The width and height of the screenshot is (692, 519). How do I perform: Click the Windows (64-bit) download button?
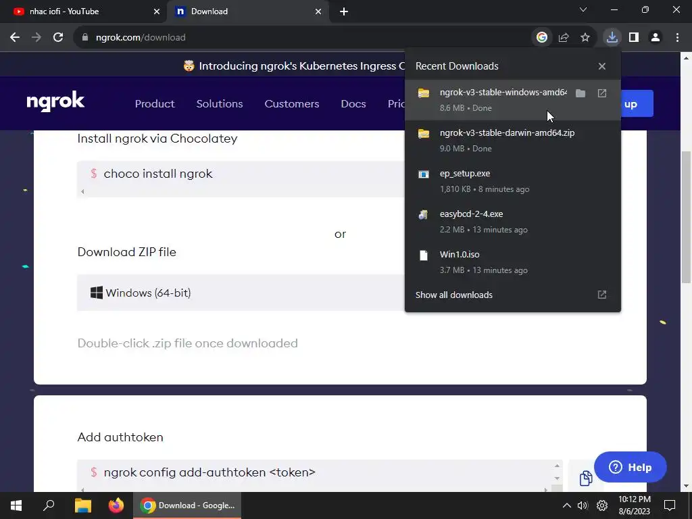click(241, 293)
